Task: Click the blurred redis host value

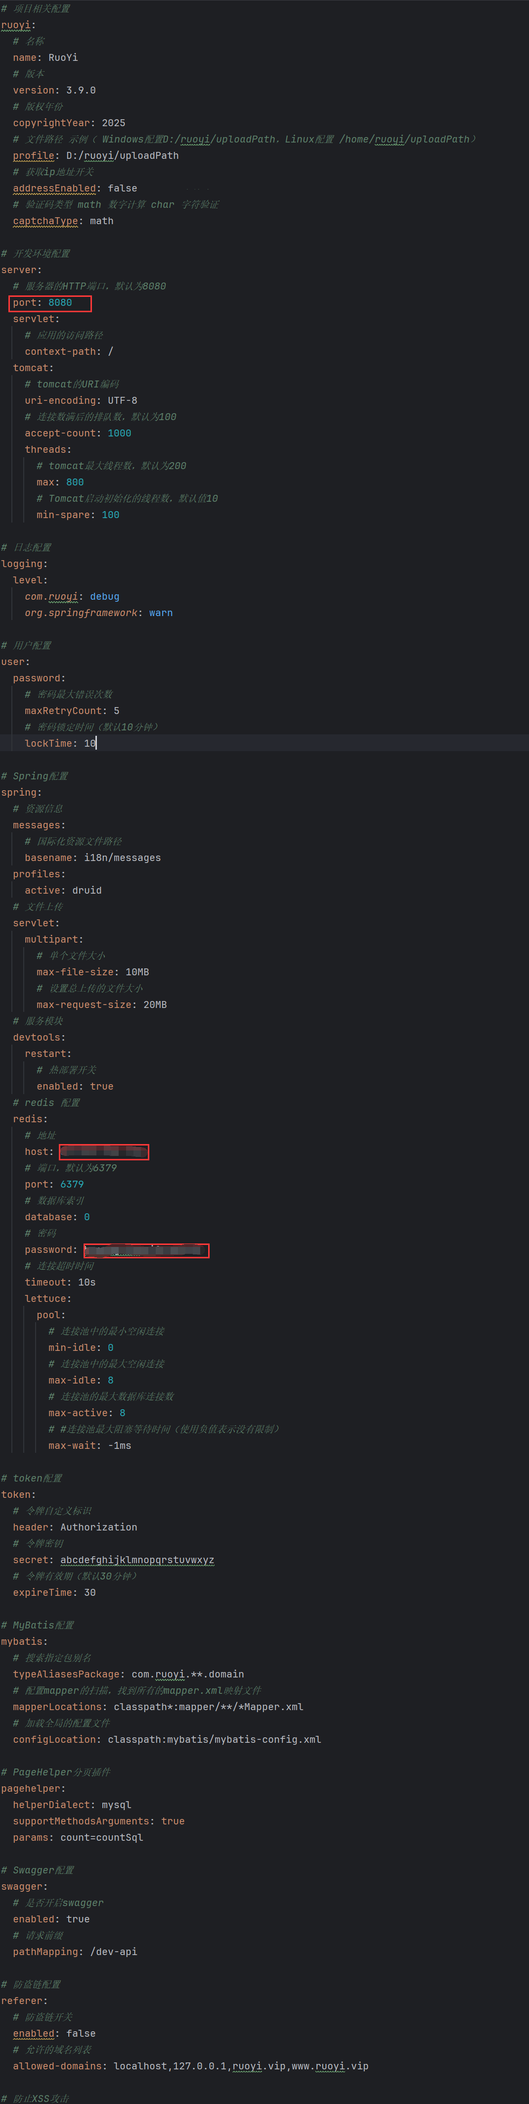Action: (x=104, y=1151)
